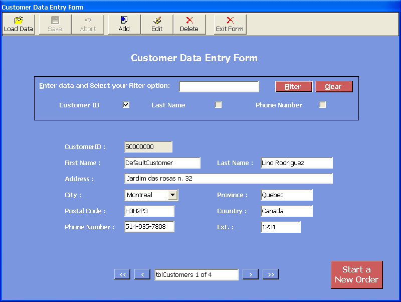Click the Province field Quebec
The height and width of the screenshot is (302, 401).
(x=287, y=195)
